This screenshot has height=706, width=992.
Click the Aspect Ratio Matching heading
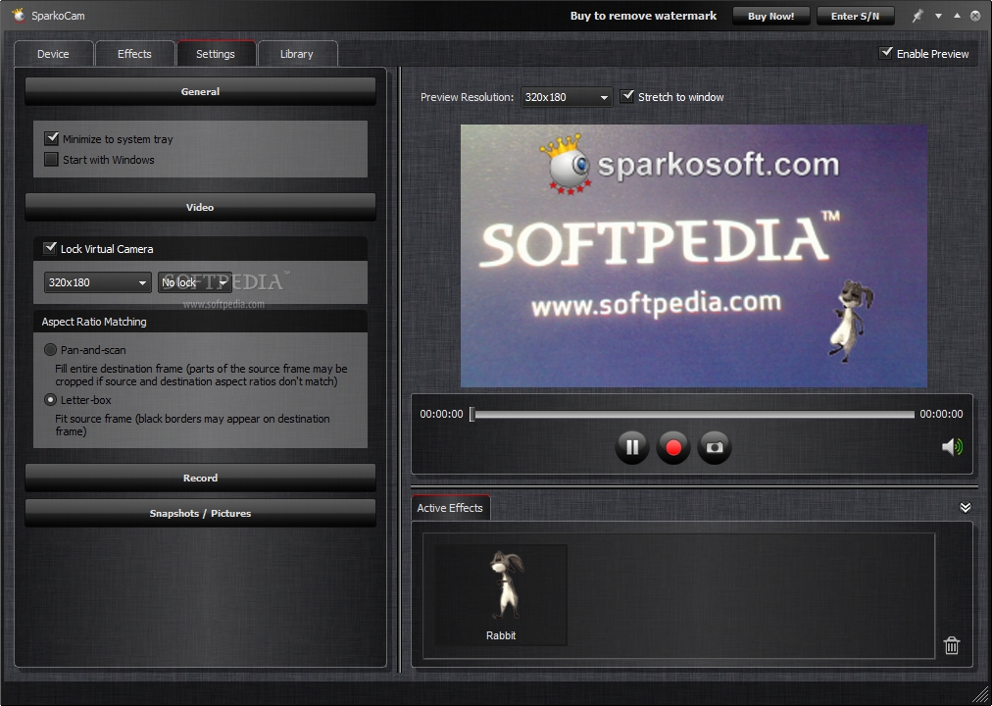click(94, 322)
